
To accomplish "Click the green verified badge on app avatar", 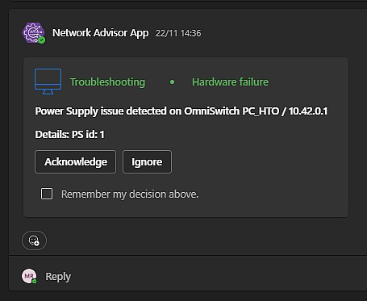I will (42, 40).
